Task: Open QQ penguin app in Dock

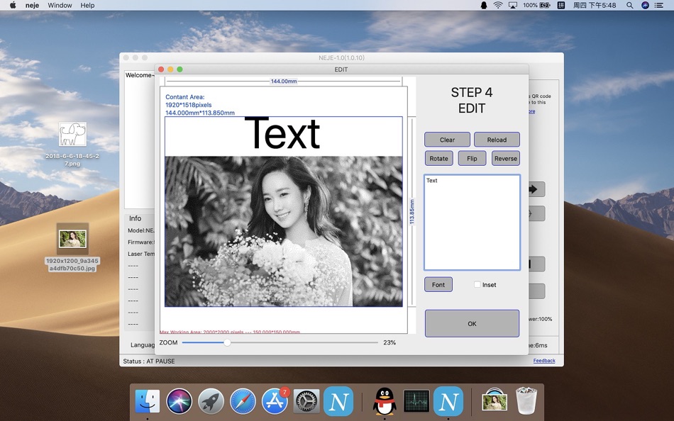Action: 385,401
